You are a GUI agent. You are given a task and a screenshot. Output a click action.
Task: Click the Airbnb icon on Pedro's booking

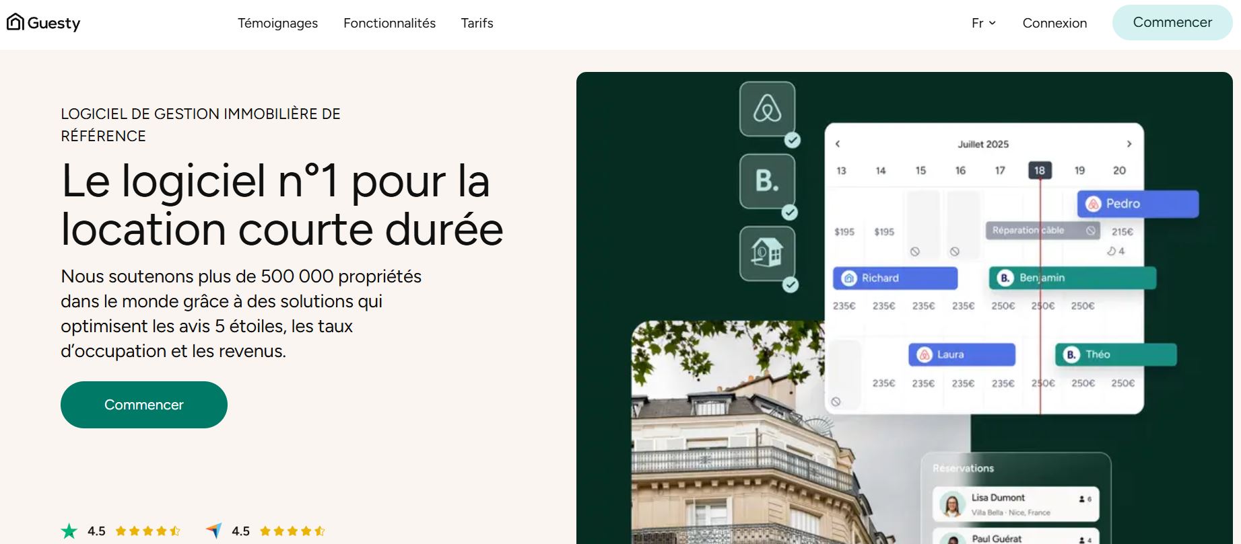[1094, 204]
